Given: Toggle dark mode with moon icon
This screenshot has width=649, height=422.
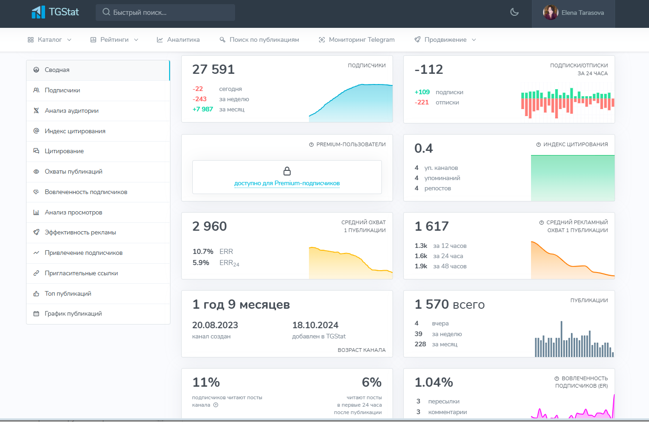Looking at the screenshot, I should pos(514,12).
